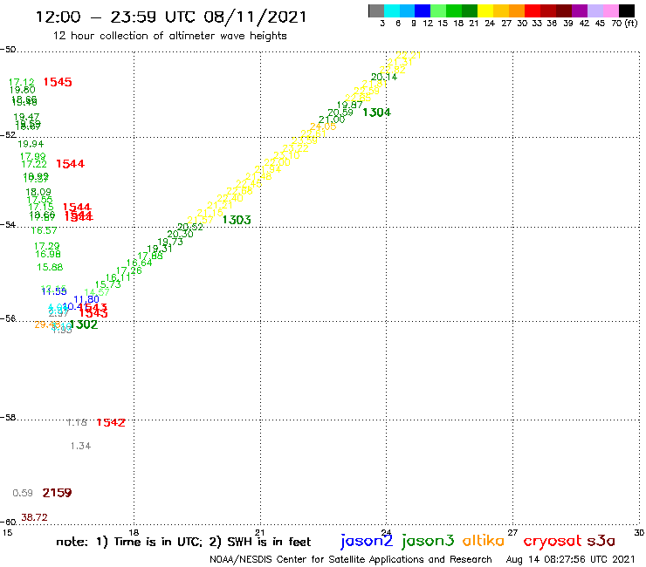The height and width of the screenshot is (567, 646).
Task: Select the cryosat satellite legend label
Action: click(x=553, y=541)
